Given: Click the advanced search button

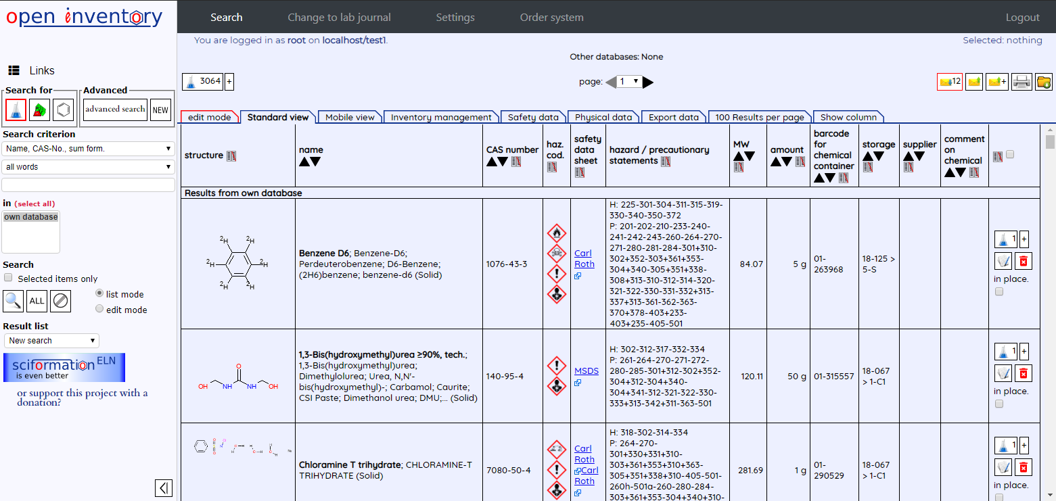Looking at the screenshot, I should (115, 109).
